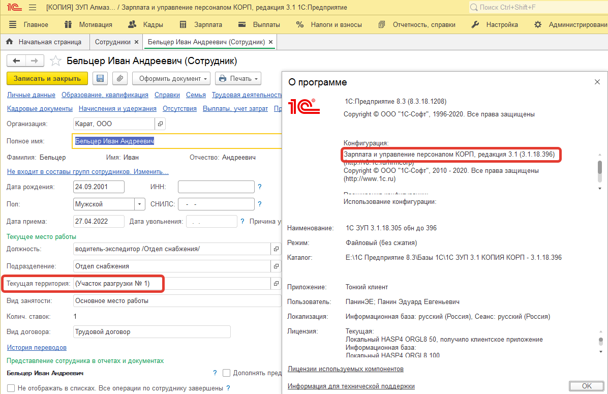
Task: Open the Мотивация section
Action: pyautogui.click(x=88, y=24)
